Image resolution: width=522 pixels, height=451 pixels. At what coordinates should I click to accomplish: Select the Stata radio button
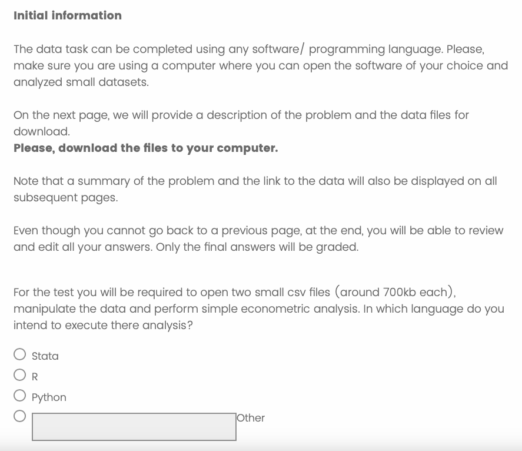(20, 354)
